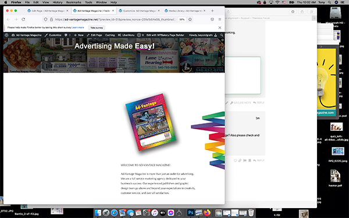The width and height of the screenshot is (349, 218).
Task: Expand the New content admin bar menu
Action: pyautogui.click(x=79, y=35)
